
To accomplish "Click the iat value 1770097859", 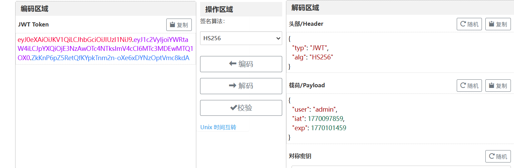I will [x=326, y=119].
